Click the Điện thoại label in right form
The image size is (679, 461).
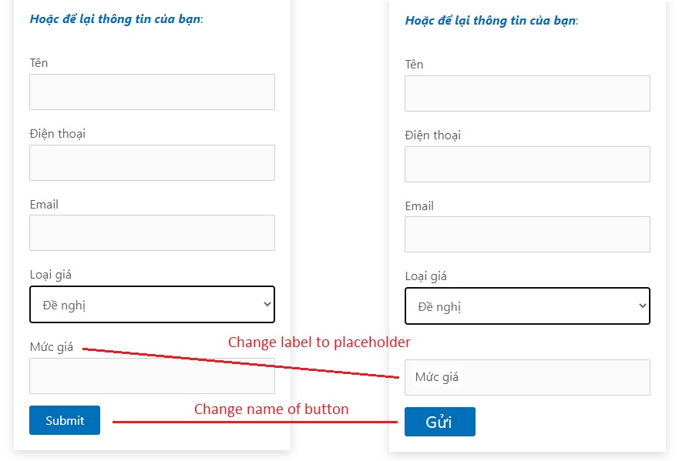432,135
